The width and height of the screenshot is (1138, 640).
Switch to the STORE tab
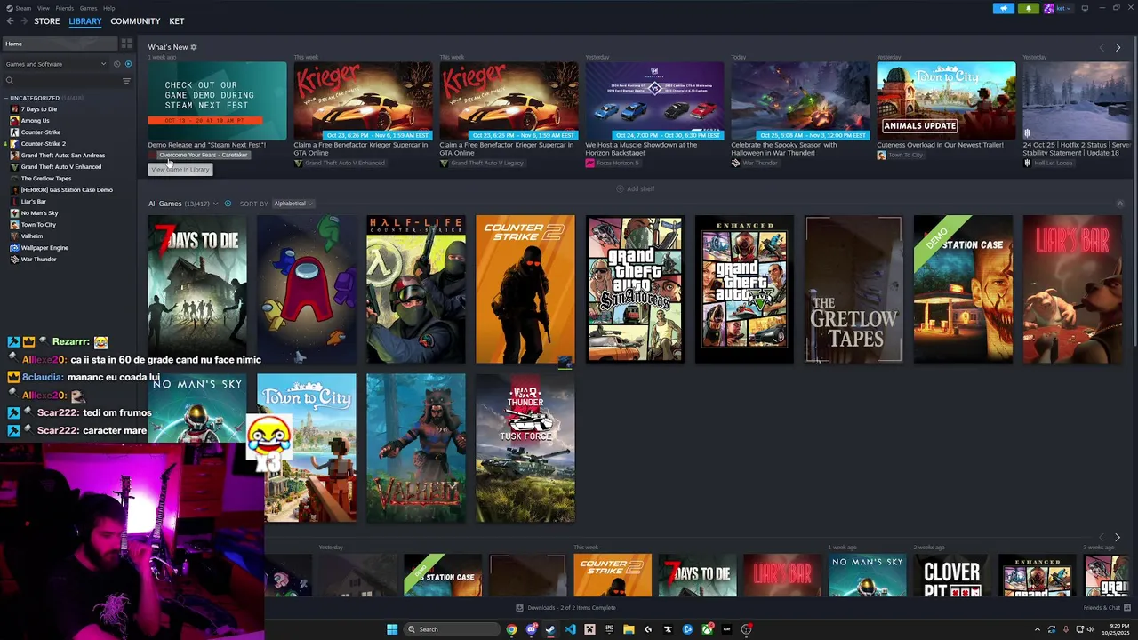coord(47,21)
